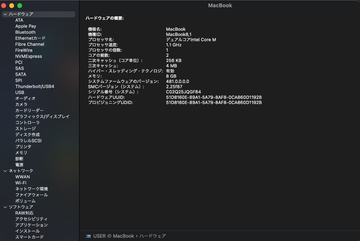
Task: Open ボリューム entry
Action: [x=25, y=201]
